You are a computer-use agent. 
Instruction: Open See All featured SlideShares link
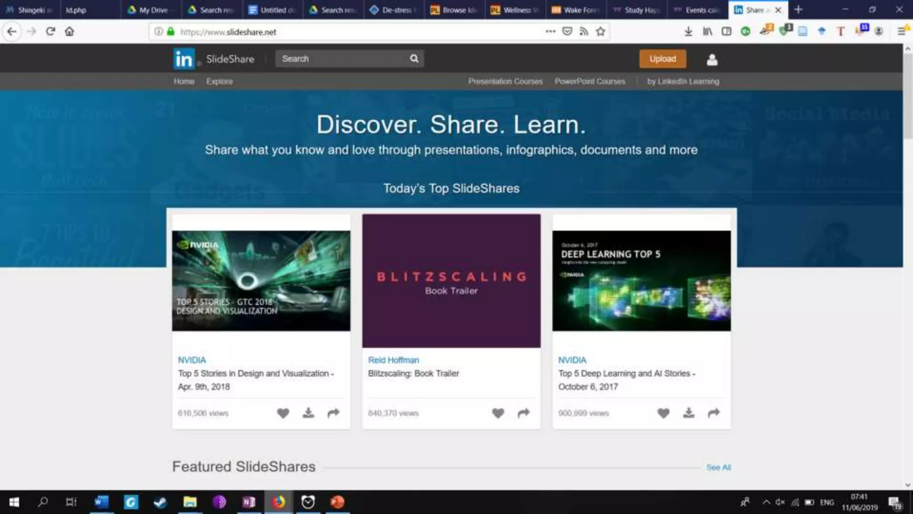pos(718,467)
